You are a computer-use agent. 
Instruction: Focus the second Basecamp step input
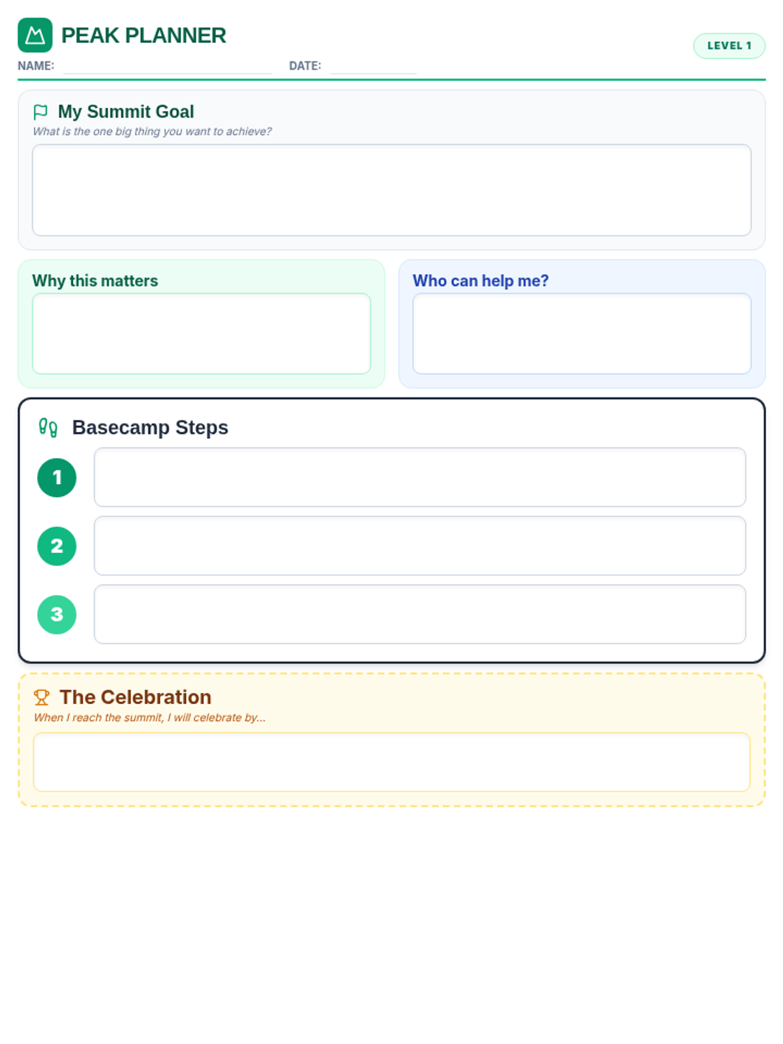pyautogui.click(x=420, y=545)
